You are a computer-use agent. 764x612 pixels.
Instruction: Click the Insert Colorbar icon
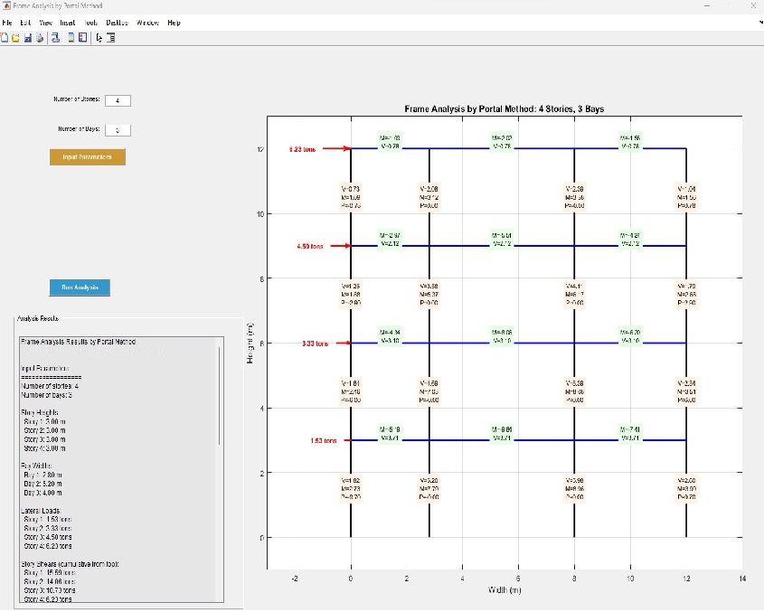71,38
